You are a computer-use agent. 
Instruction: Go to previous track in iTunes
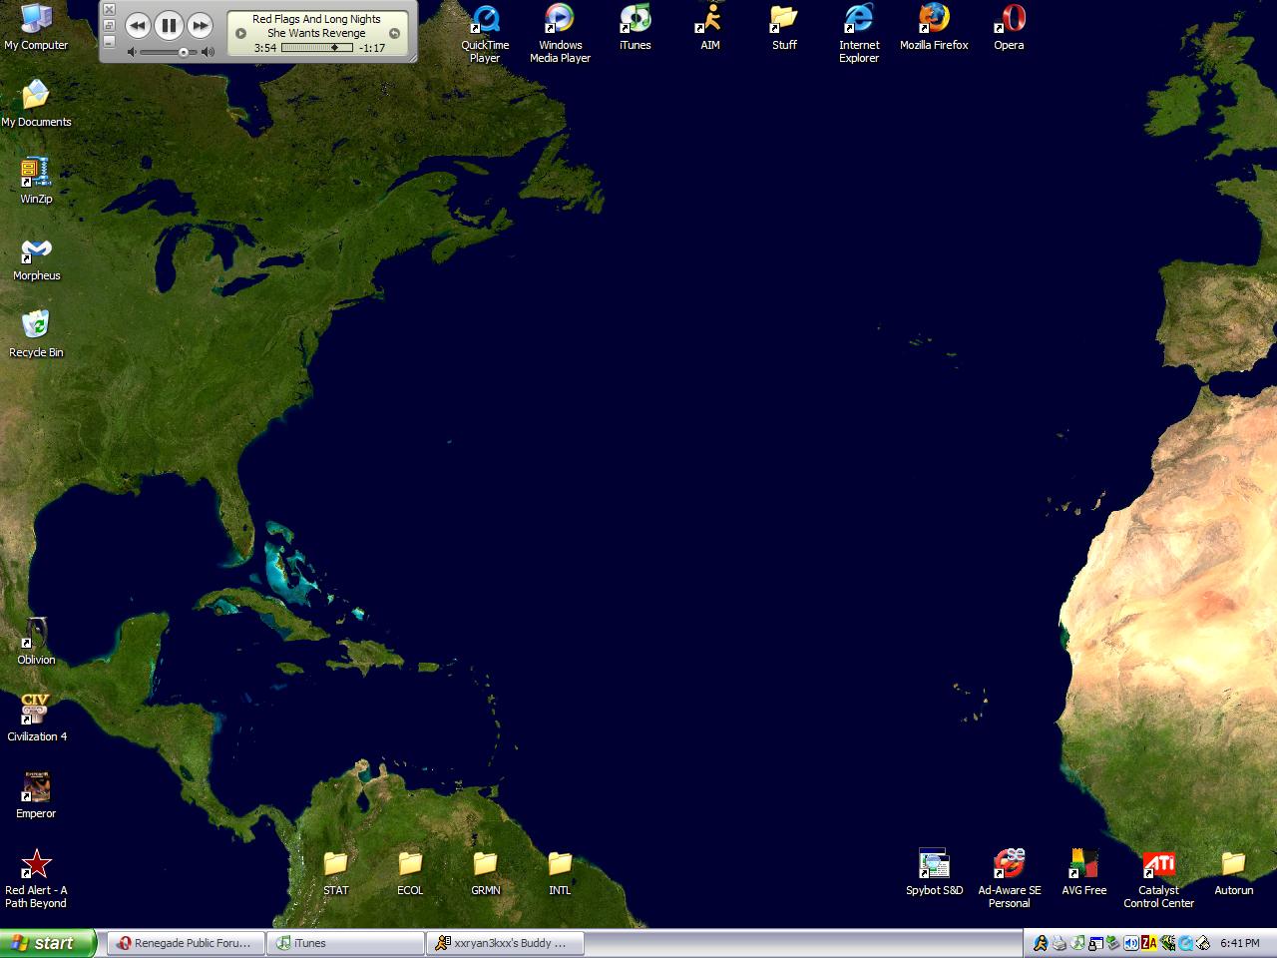coord(138,26)
